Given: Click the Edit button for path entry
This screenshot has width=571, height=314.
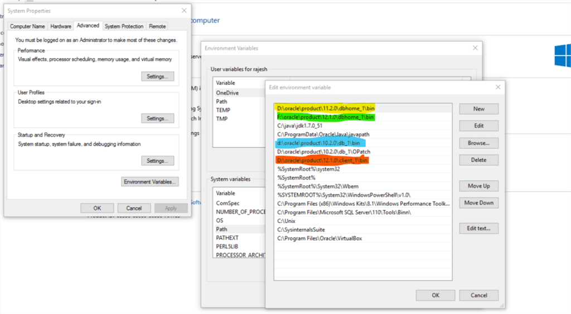Looking at the screenshot, I should pos(478,125).
